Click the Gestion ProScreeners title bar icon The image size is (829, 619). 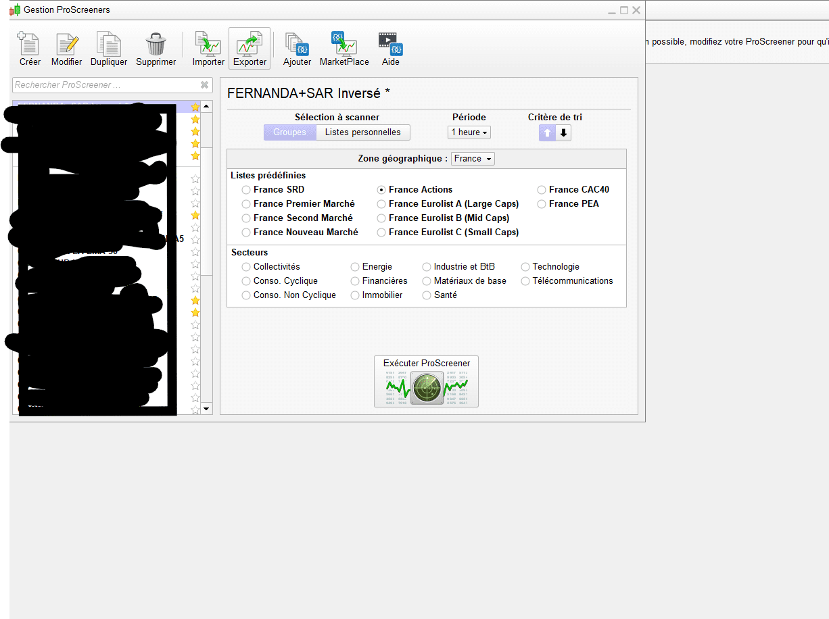[15, 10]
